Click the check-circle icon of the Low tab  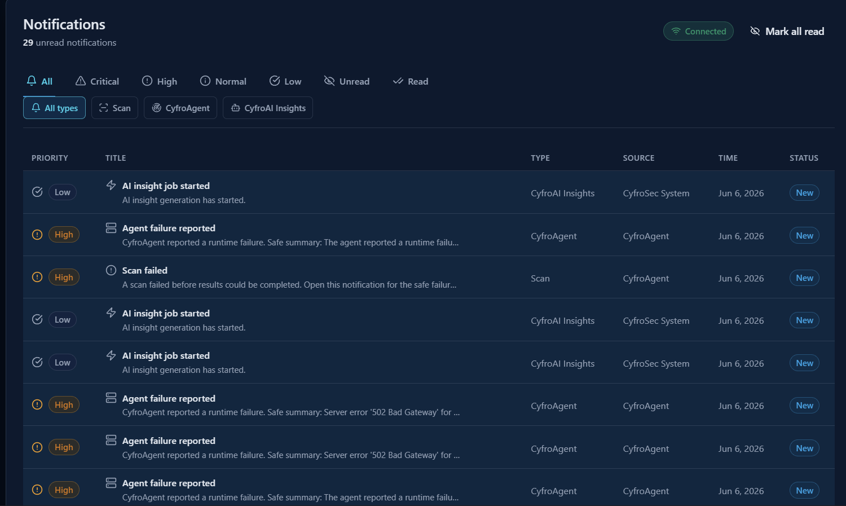pos(275,81)
